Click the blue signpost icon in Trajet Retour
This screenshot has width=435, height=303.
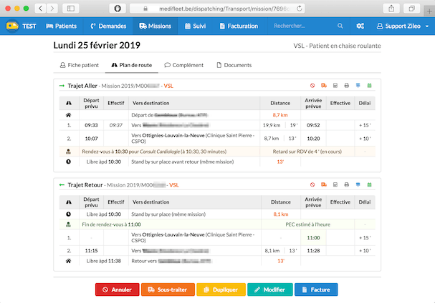point(358,185)
